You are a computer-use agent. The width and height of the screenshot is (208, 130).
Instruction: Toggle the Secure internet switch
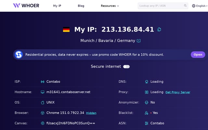tap(126, 67)
